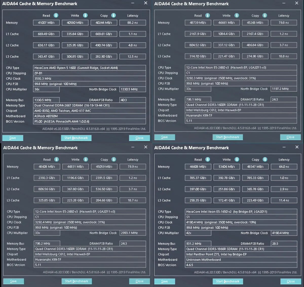Select DRAM:FSB ratio 28:3 value
Image resolution: width=304 pixels, height=287 pixels.
(284, 244)
